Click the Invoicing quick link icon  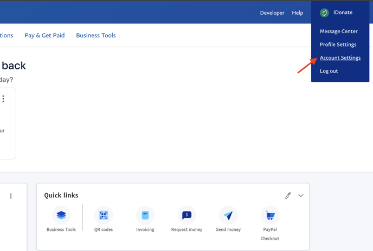click(x=145, y=215)
